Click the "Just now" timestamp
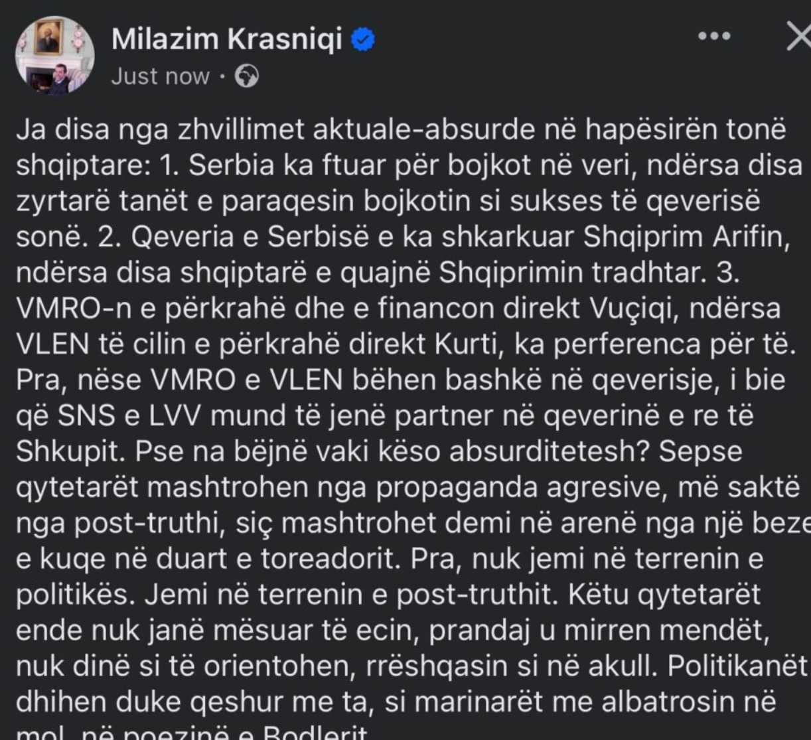Image resolution: width=811 pixels, height=740 pixels. [159, 77]
